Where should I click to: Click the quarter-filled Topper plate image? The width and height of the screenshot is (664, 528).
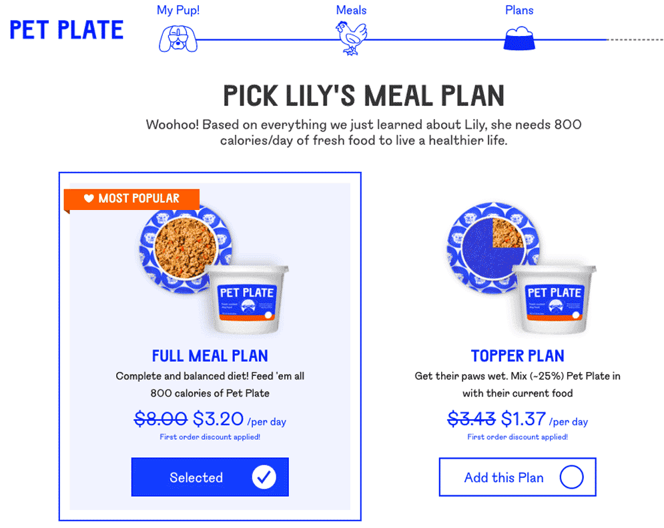(x=493, y=249)
